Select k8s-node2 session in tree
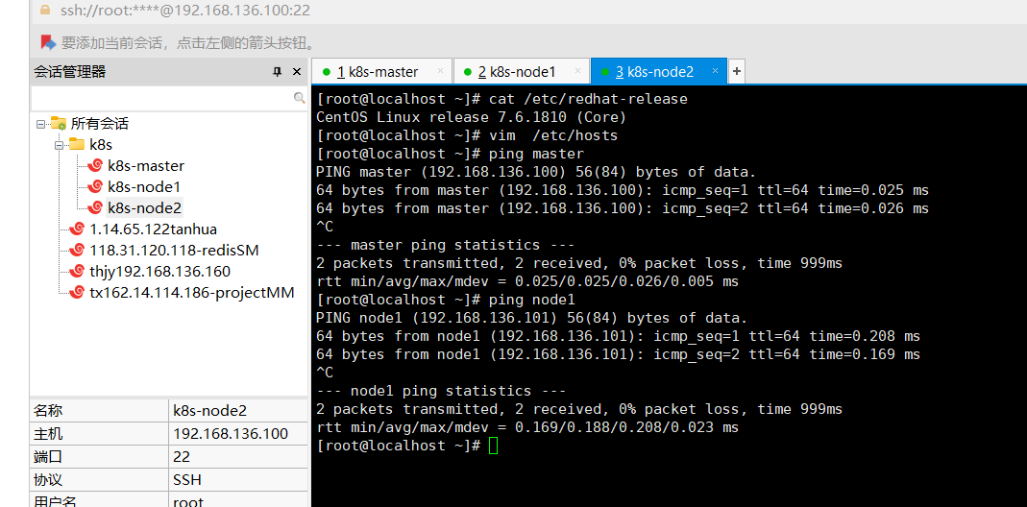1027x507 pixels. pos(144,207)
